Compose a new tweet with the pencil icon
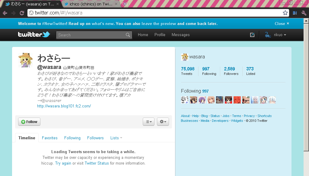 coord(252,35)
